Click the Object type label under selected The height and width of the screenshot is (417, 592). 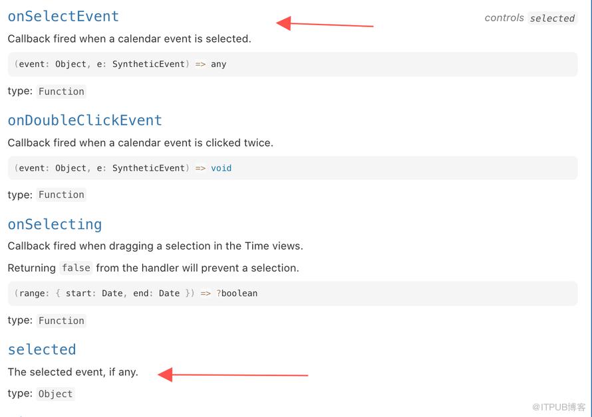[55, 394]
